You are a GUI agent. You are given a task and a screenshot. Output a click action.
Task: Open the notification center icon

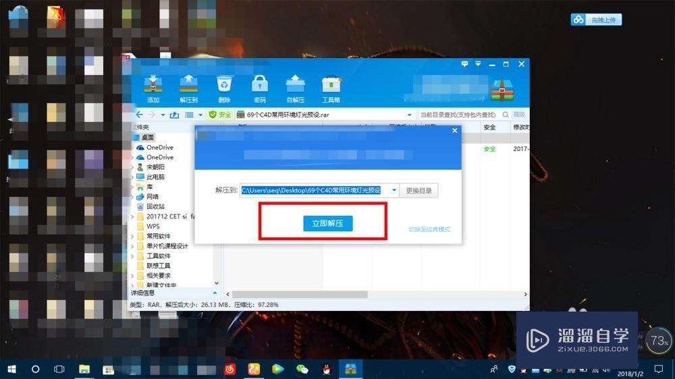click(x=659, y=369)
